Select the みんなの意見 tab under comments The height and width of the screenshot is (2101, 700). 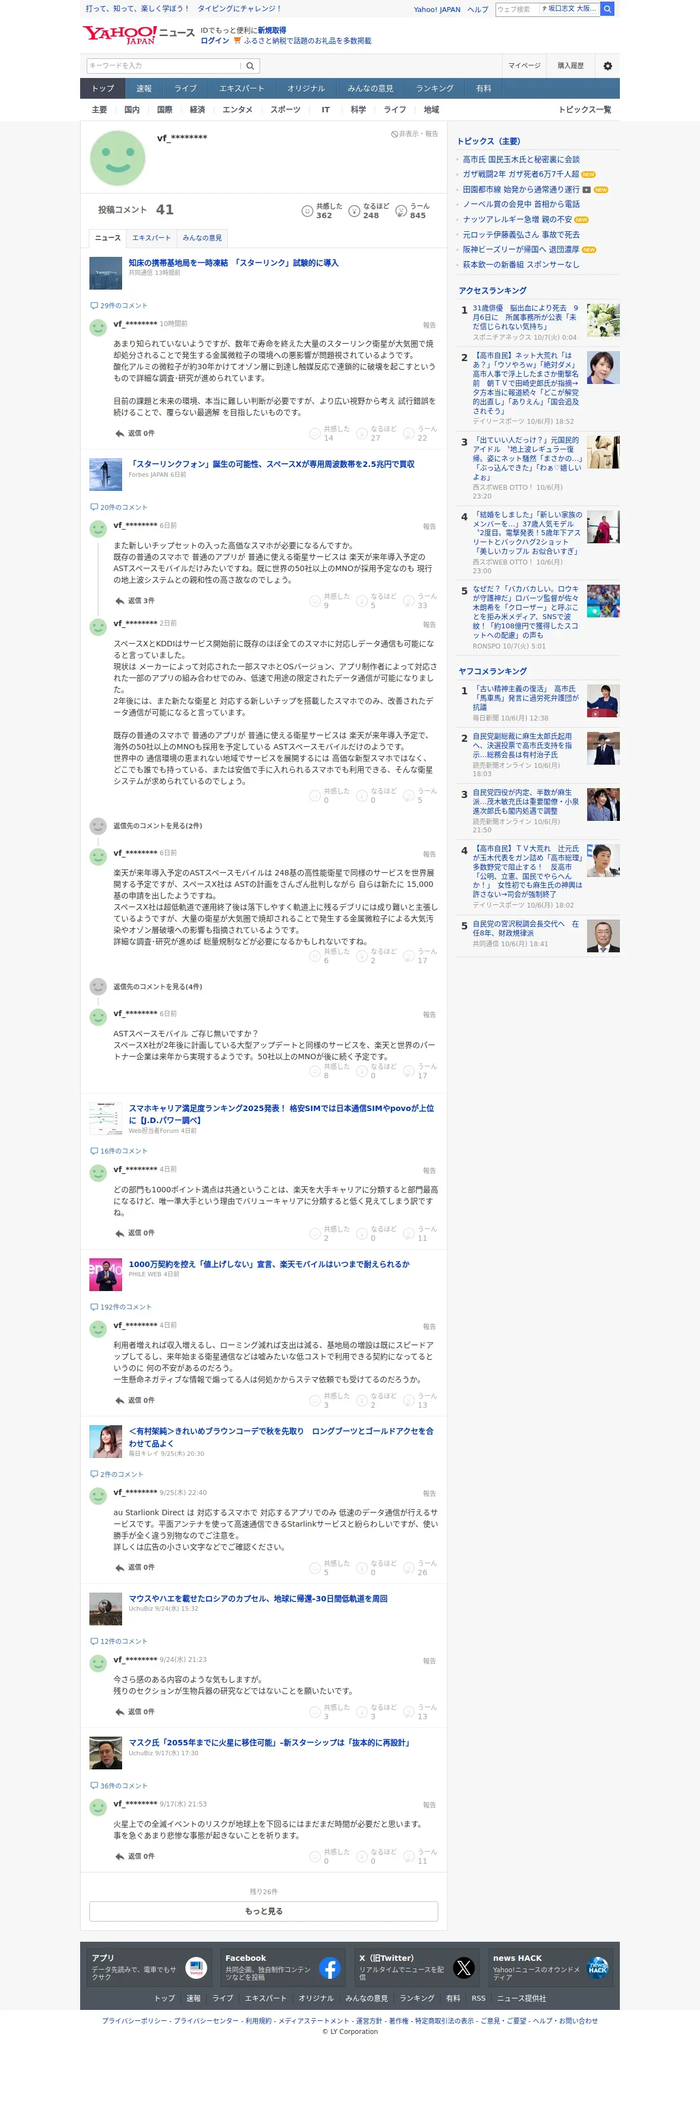pyautogui.click(x=202, y=238)
